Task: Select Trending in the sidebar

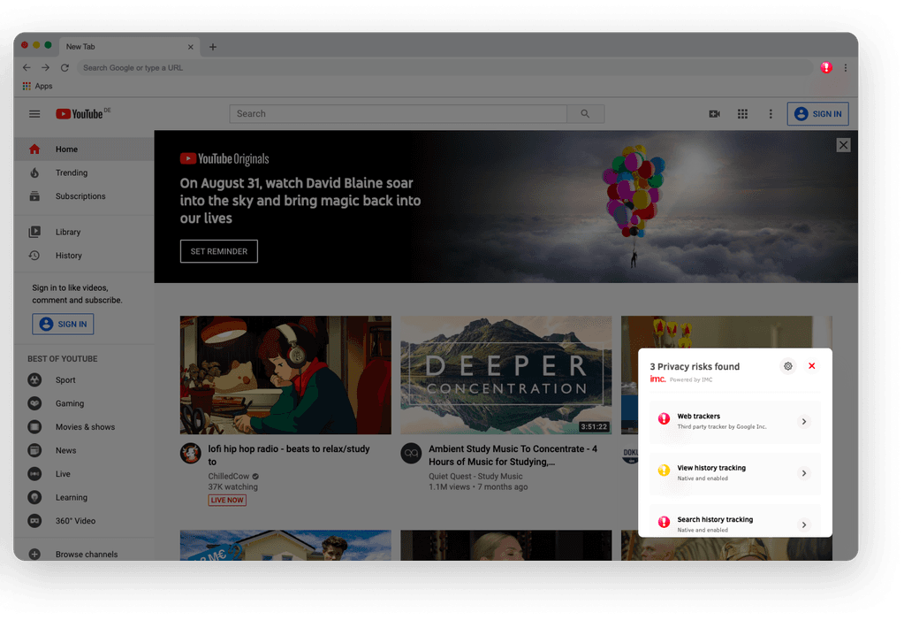Action: coord(72,173)
